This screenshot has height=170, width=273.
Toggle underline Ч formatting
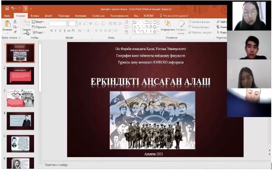coord(60,31)
